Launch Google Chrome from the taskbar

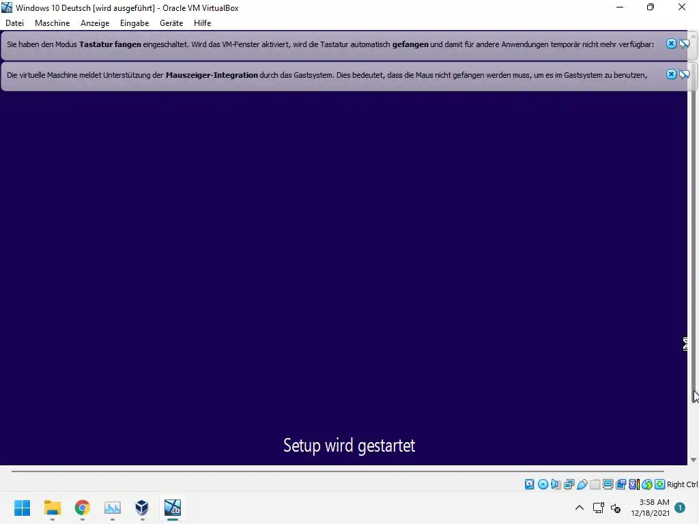pos(82,508)
